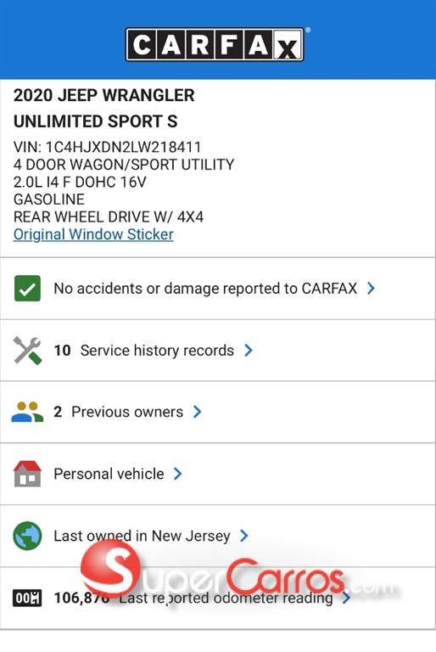Click the wrench and screwdriver service icon
The width and height of the screenshot is (436, 652).
click(27, 351)
